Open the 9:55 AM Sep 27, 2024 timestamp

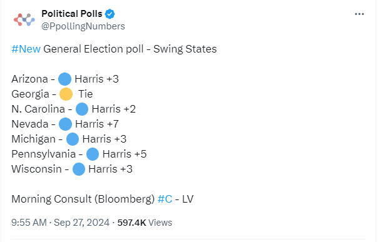60,223
